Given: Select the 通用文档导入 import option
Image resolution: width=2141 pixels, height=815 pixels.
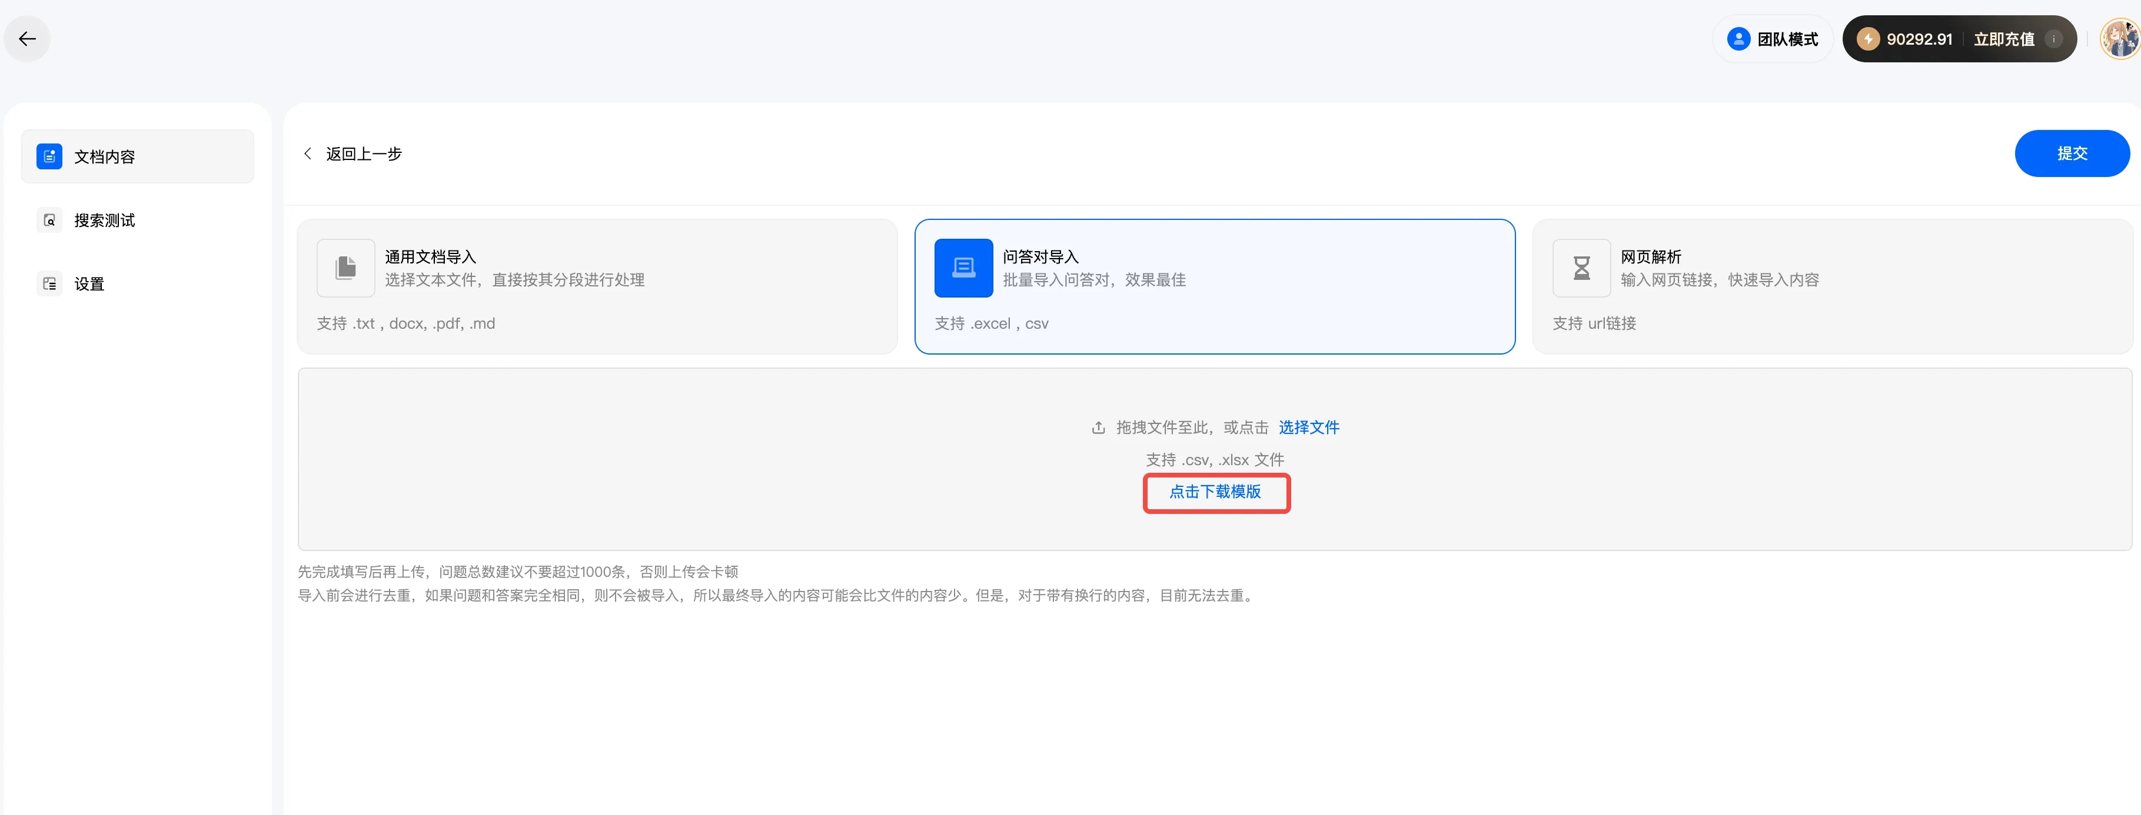Looking at the screenshot, I should click(597, 286).
